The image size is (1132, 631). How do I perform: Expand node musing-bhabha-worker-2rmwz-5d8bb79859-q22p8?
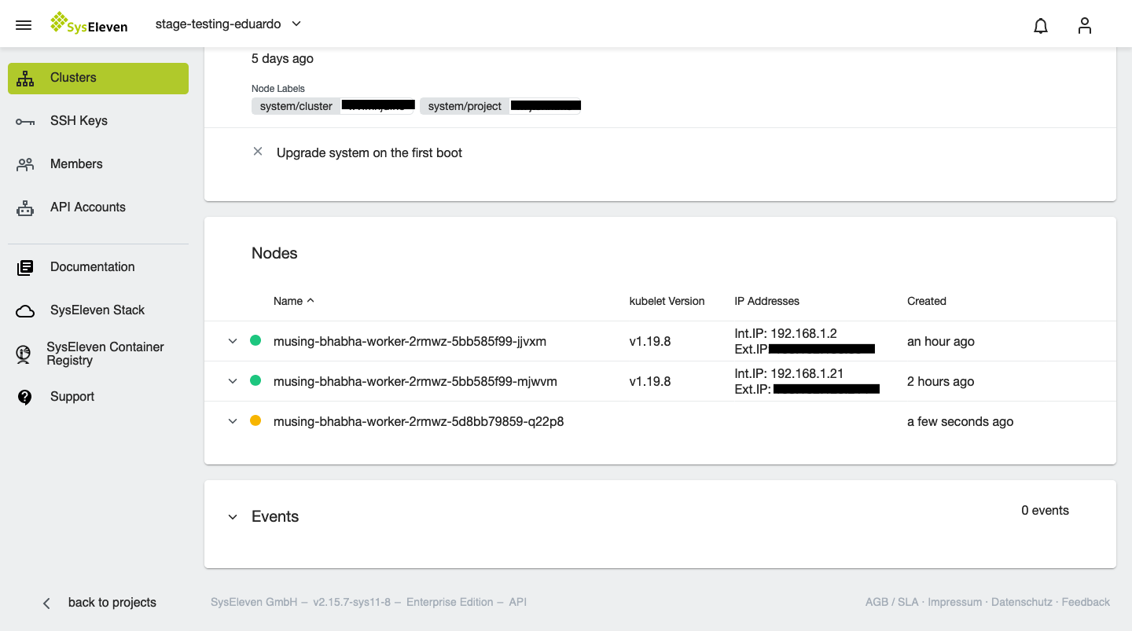[233, 421]
